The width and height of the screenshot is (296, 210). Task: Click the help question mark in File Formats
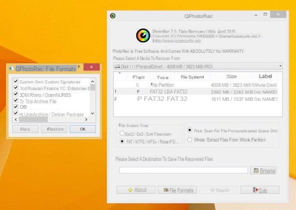[79, 67]
